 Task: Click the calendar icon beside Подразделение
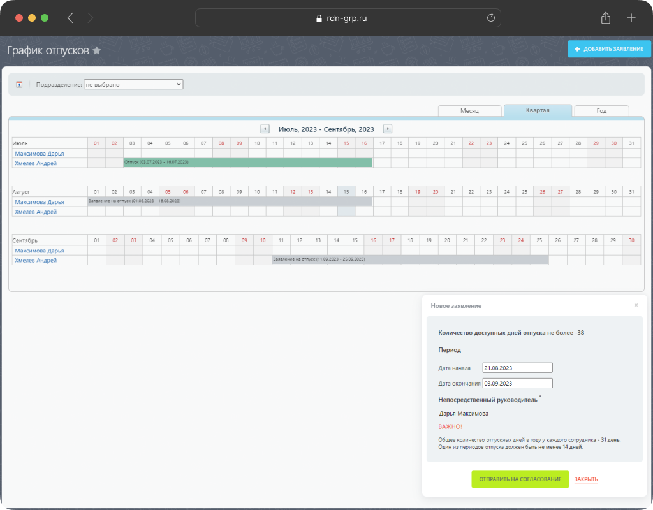point(19,85)
